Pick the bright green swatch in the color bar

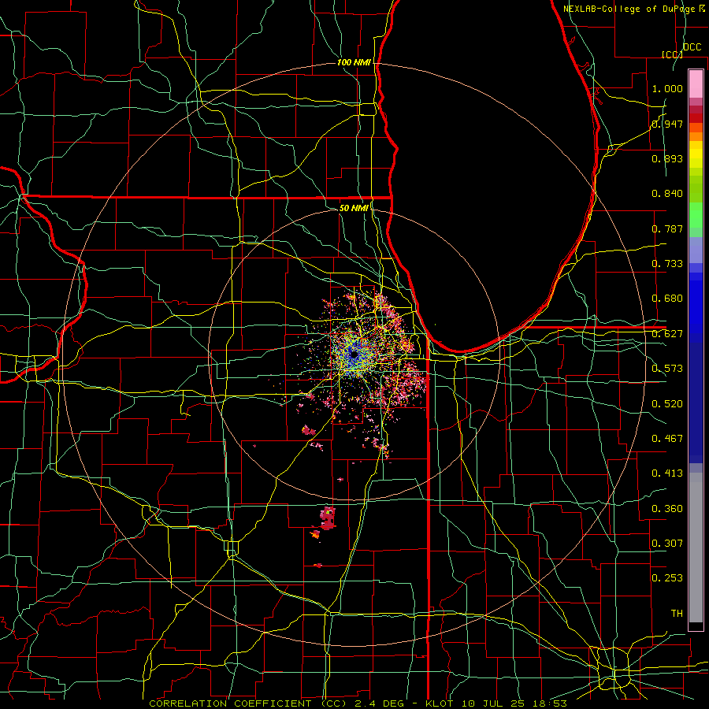[696, 214]
